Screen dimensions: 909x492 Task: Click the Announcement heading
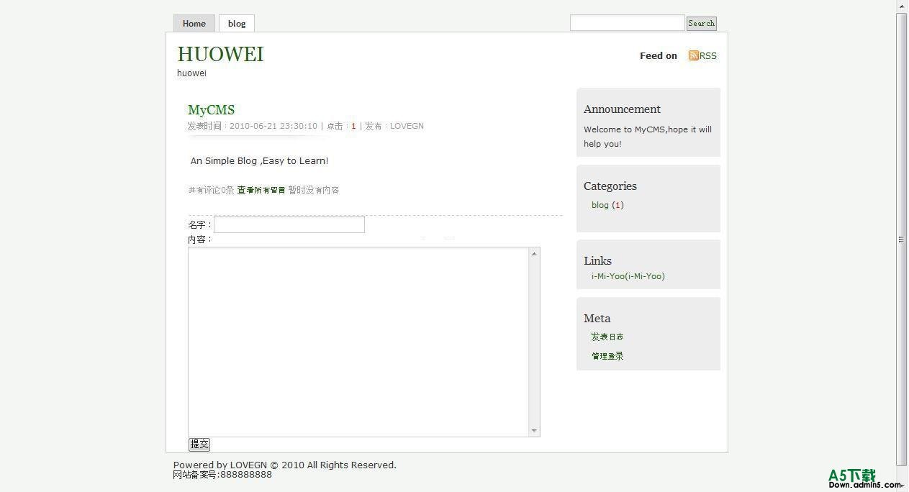(622, 109)
